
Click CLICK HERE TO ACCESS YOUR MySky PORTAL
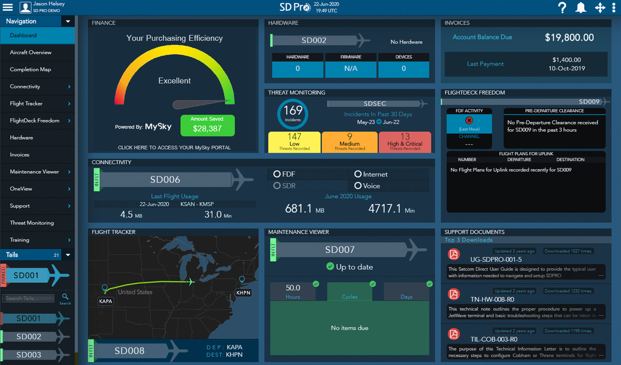174,147
